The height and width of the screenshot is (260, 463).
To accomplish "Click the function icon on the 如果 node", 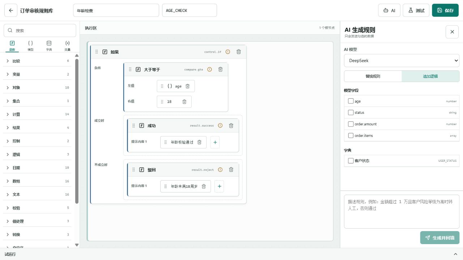I will (x=105, y=52).
